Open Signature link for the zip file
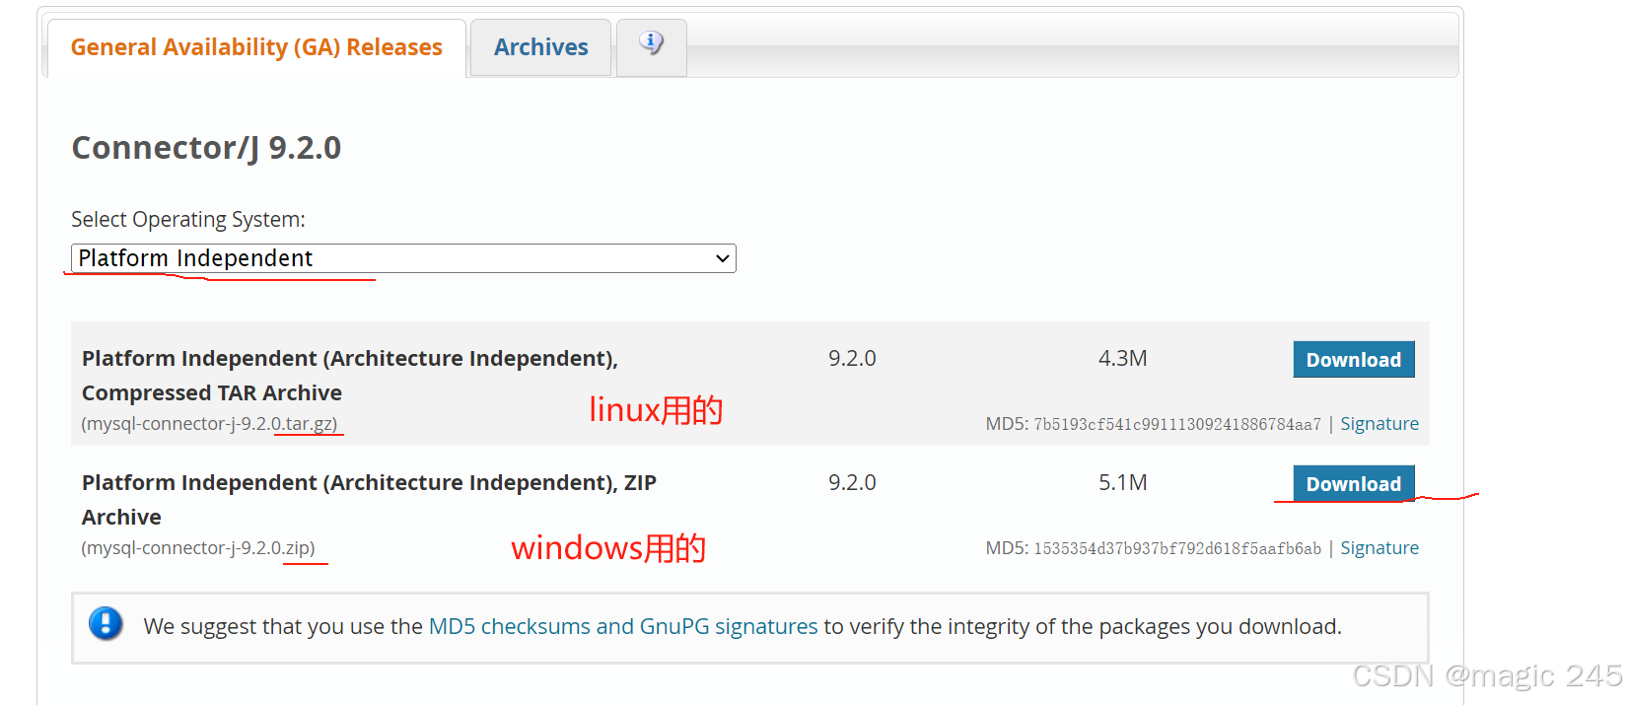Image resolution: width=1627 pixels, height=705 pixels. pyautogui.click(x=1379, y=548)
